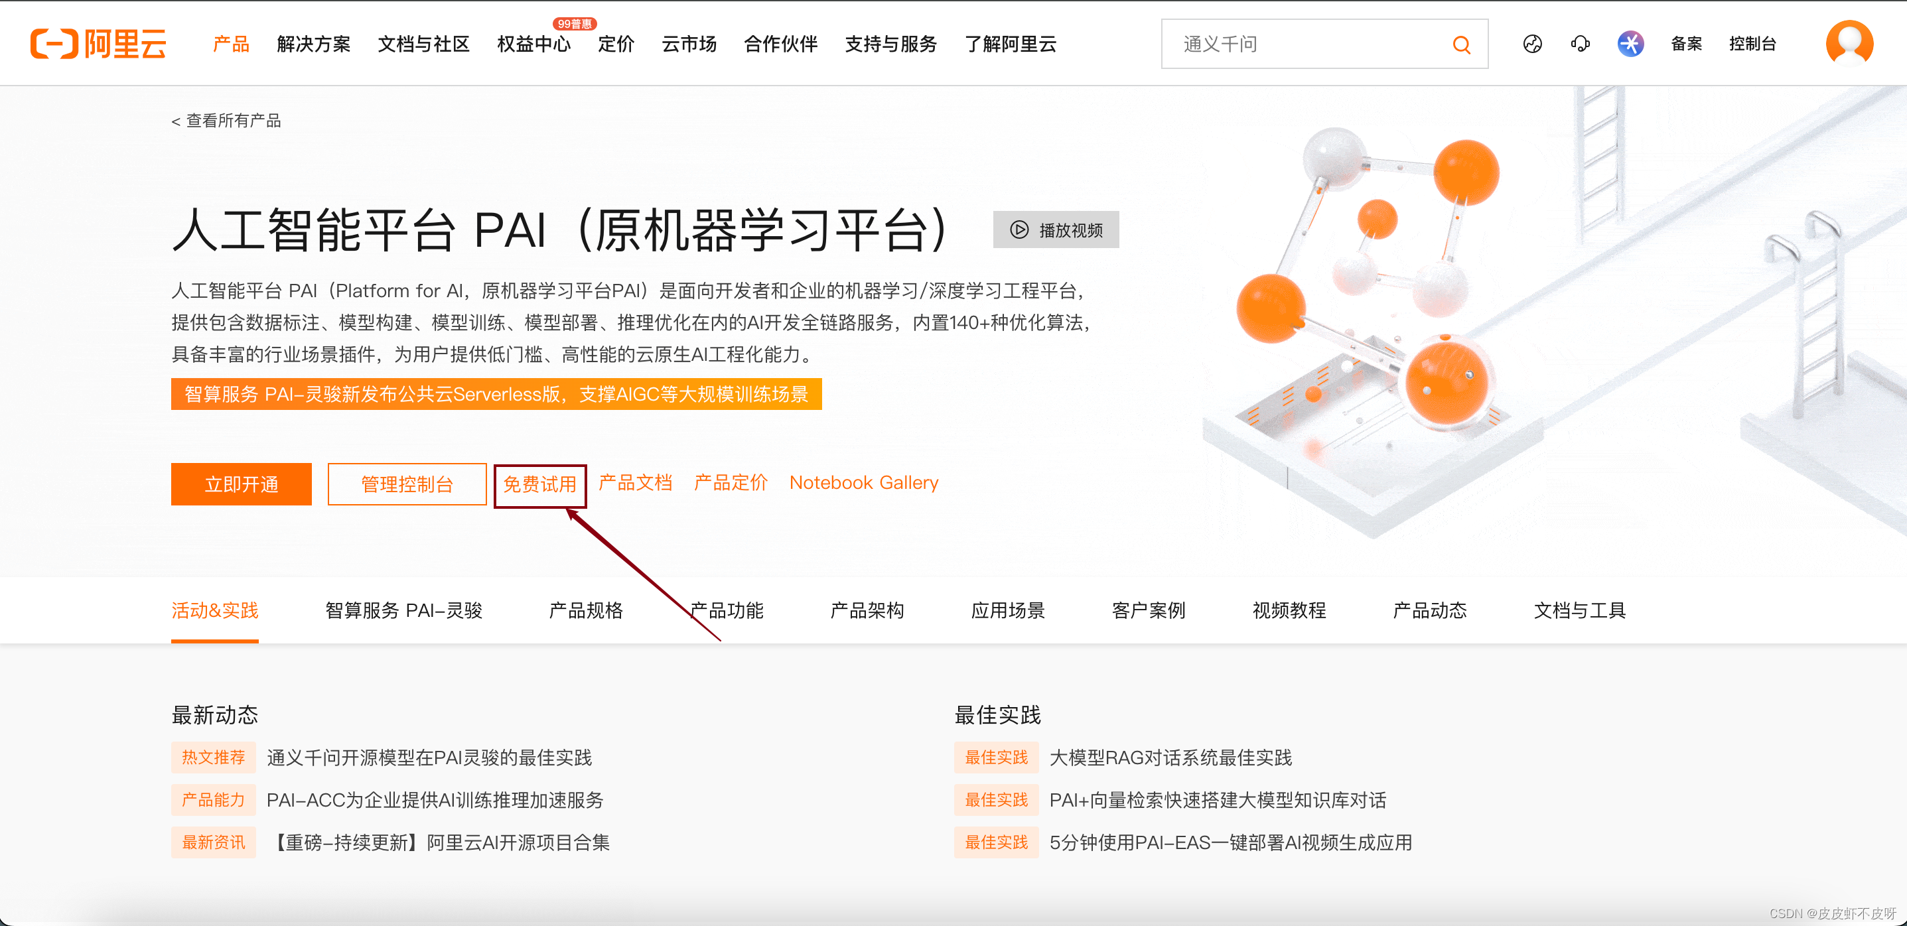Open 阿里云AI开源项目合集 article
The height and width of the screenshot is (926, 1907).
point(439,842)
